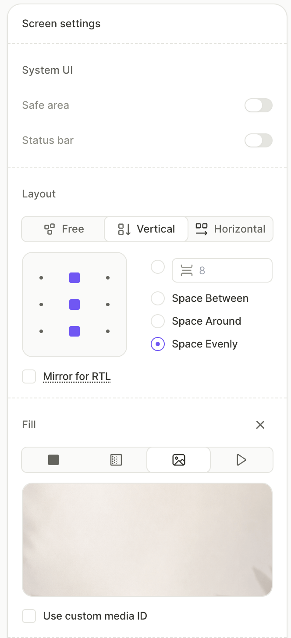
Task: Click the spacing value input field
Action: click(222, 270)
